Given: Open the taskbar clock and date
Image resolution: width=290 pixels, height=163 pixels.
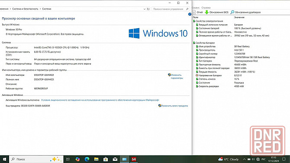Looking at the screenshot, I should coord(274,159).
